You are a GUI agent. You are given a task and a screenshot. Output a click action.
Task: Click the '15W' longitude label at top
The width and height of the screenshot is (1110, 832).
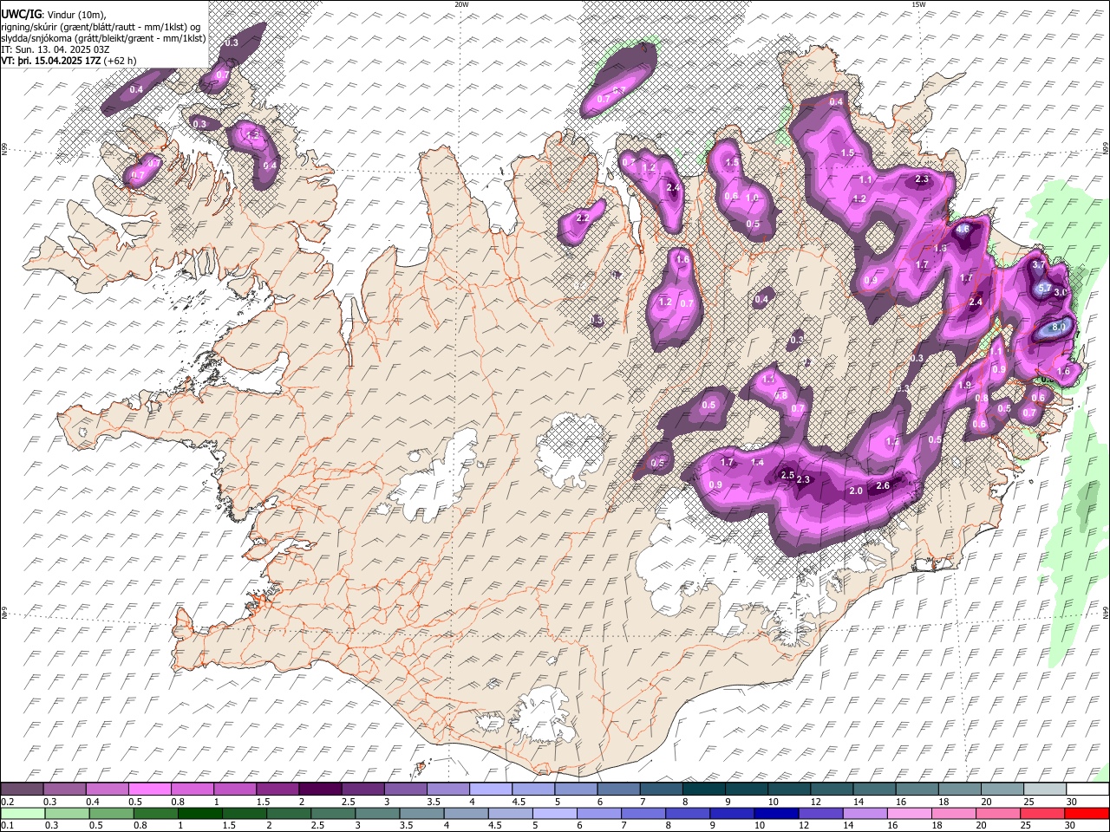[918, 4]
